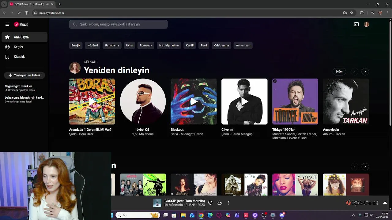Image resolution: width=392 pixels, height=220 pixels.
Task: Open the Aacayipsin Tarkan album cover
Action: [346, 101]
